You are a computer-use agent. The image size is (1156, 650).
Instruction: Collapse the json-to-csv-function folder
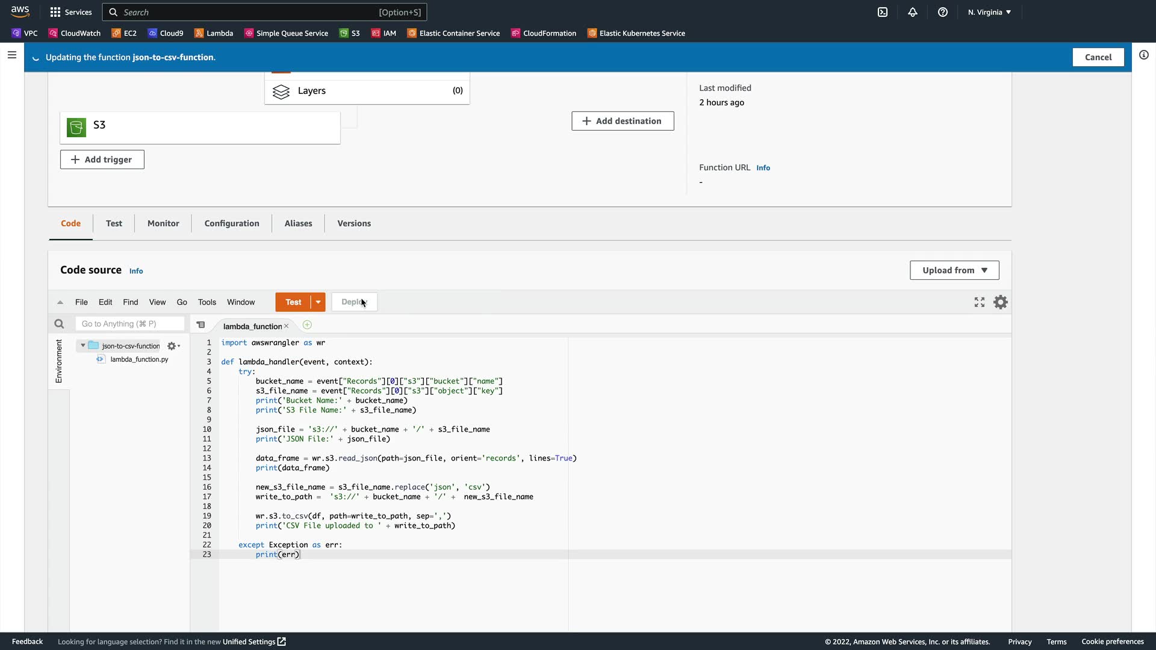pos(83,345)
